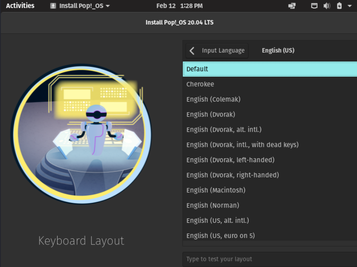
Task: Click the installer download icon in top bar
Action: click(x=53, y=6)
